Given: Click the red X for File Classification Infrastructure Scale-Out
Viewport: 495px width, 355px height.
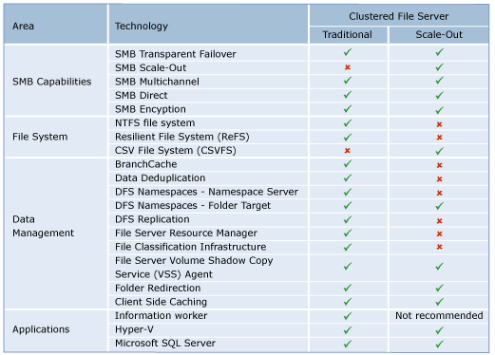Looking at the screenshot, I should (439, 247).
